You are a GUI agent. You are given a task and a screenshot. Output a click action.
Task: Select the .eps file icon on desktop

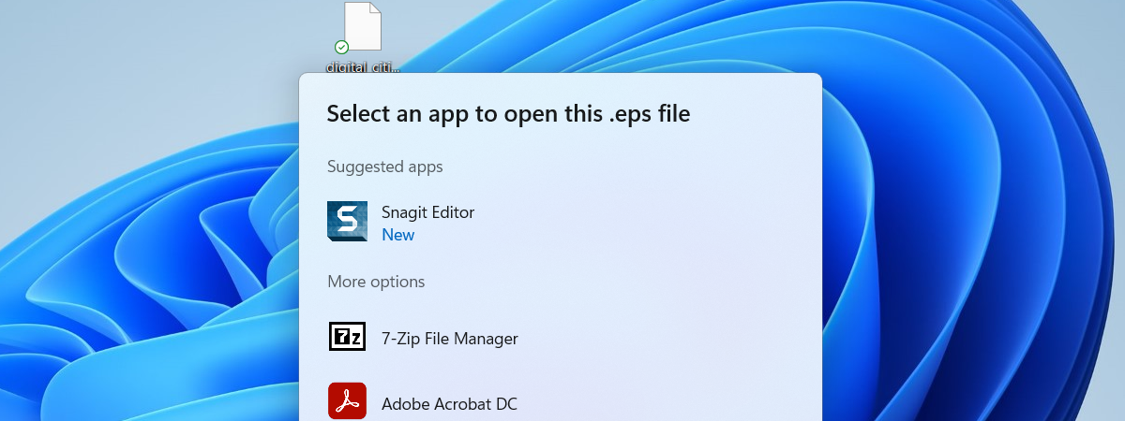[x=363, y=26]
